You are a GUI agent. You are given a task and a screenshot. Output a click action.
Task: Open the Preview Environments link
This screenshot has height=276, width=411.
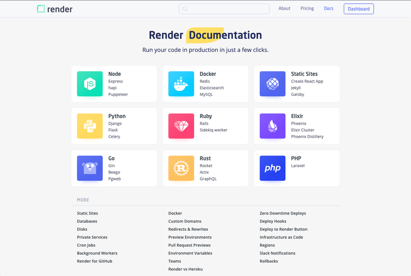pyautogui.click(x=190, y=237)
